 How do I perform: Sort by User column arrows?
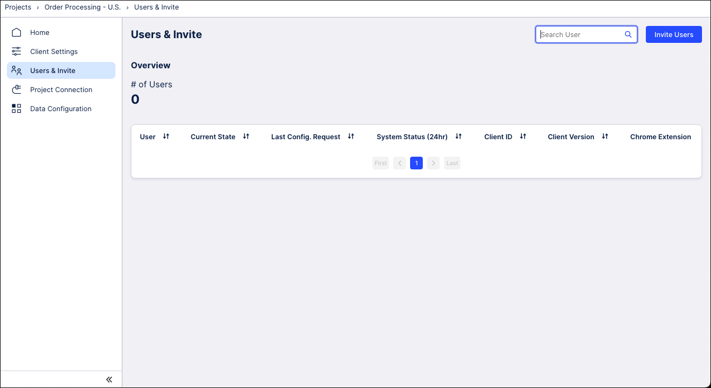click(x=166, y=137)
